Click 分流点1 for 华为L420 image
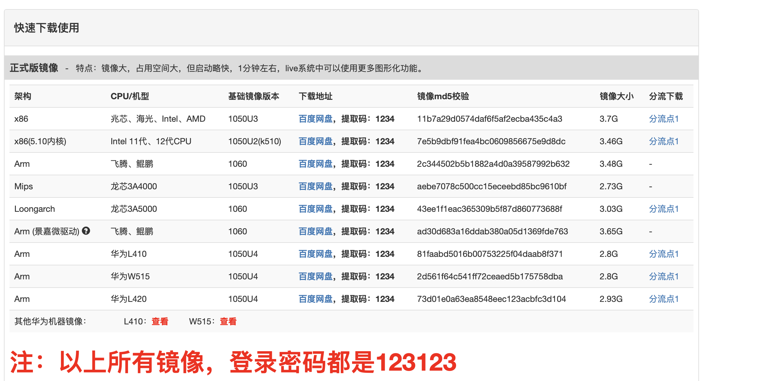759x381 pixels. [x=664, y=299]
